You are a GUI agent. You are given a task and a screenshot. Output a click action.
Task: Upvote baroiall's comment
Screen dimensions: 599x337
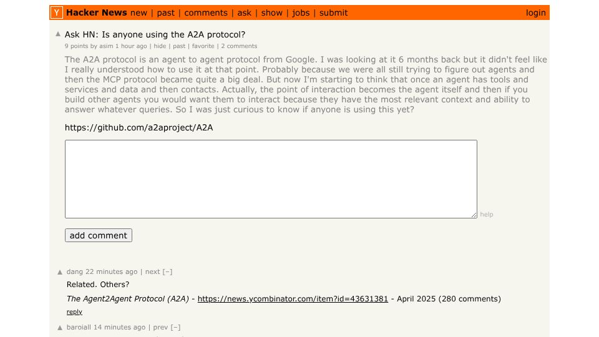pos(60,328)
